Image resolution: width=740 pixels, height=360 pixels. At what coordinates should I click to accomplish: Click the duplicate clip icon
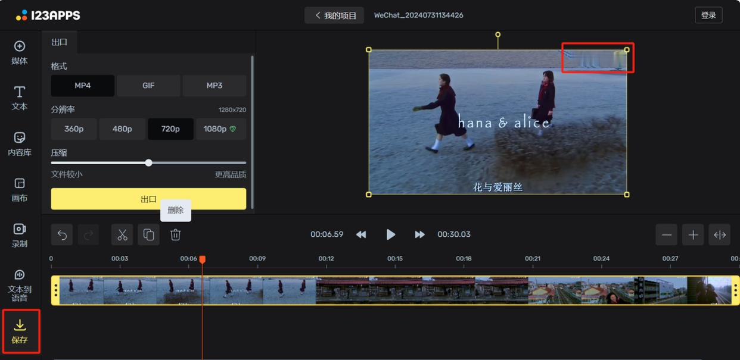[149, 235]
